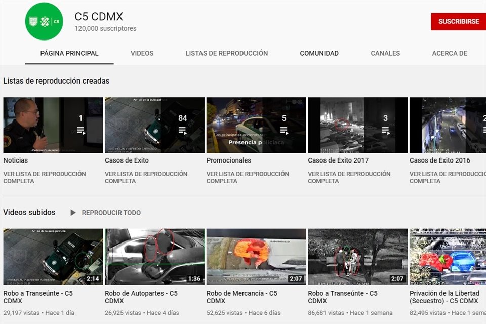This screenshot has height=324, width=486.
Task: Play the 2:14 Robo a Transeúnte video thumbnail
Action: [53, 257]
